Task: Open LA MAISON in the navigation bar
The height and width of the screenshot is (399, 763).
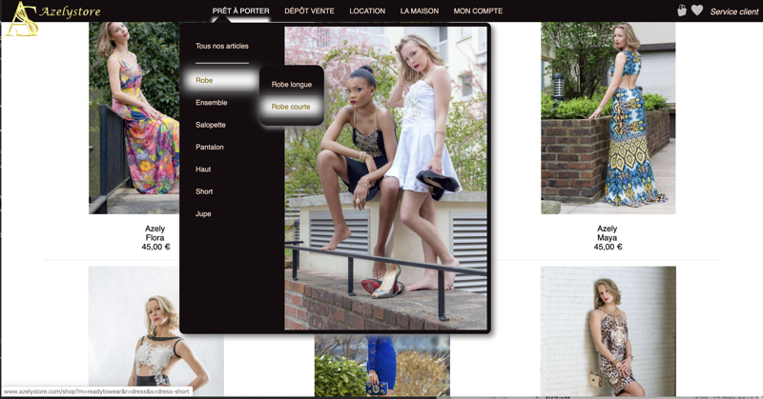Action: coord(420,11)
